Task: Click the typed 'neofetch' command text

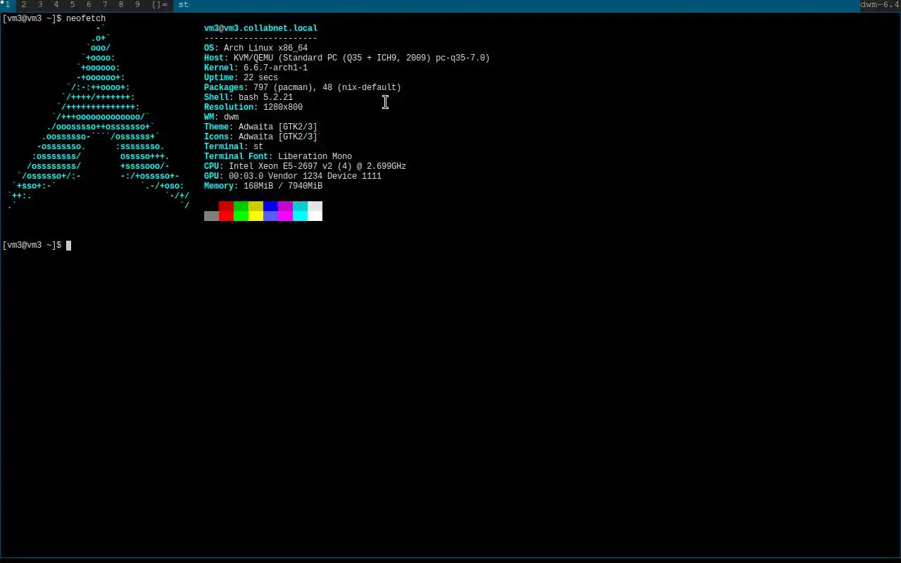Action: (x=86, y=18)
